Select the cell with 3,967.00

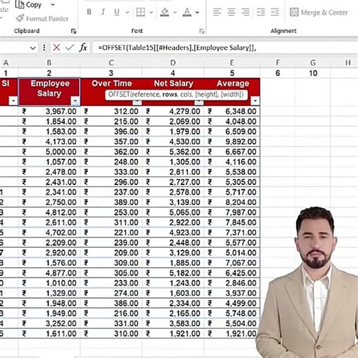click(50, 112)
